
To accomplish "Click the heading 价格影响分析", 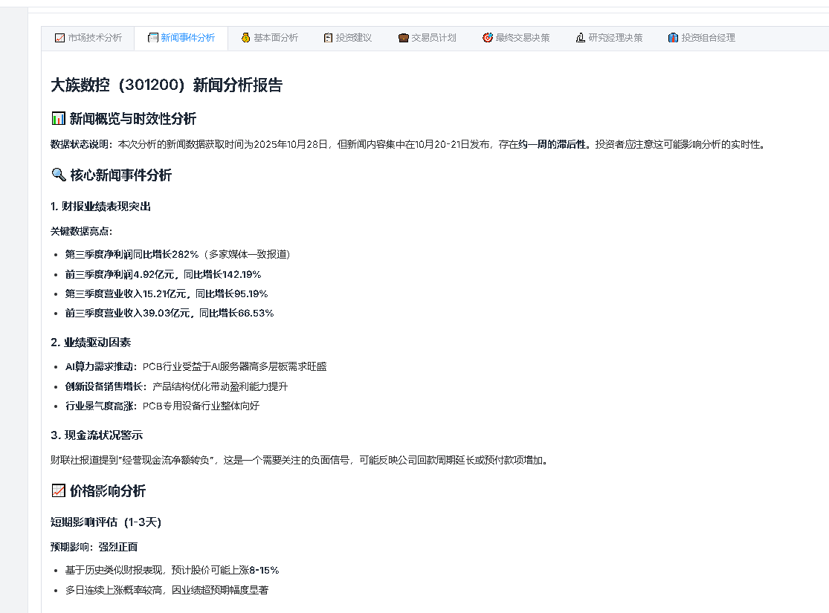I will [x=108, y=491].
